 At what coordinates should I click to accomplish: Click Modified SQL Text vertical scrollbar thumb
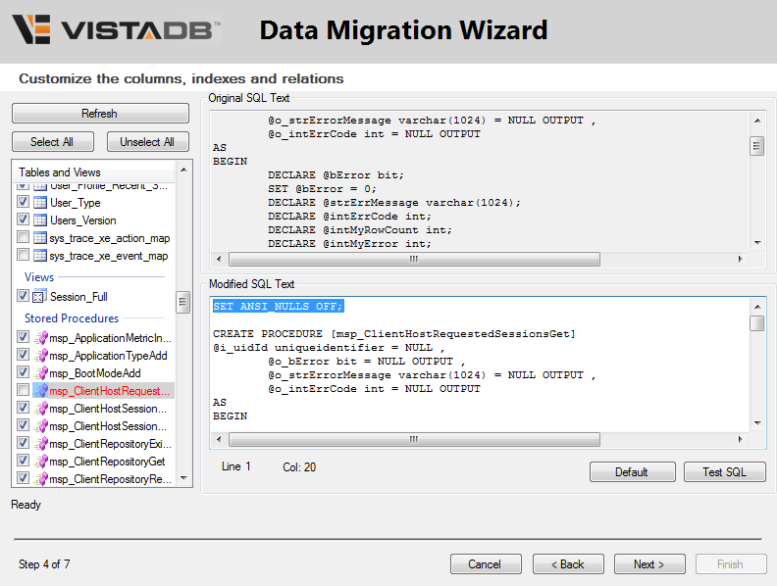(756, 322)
